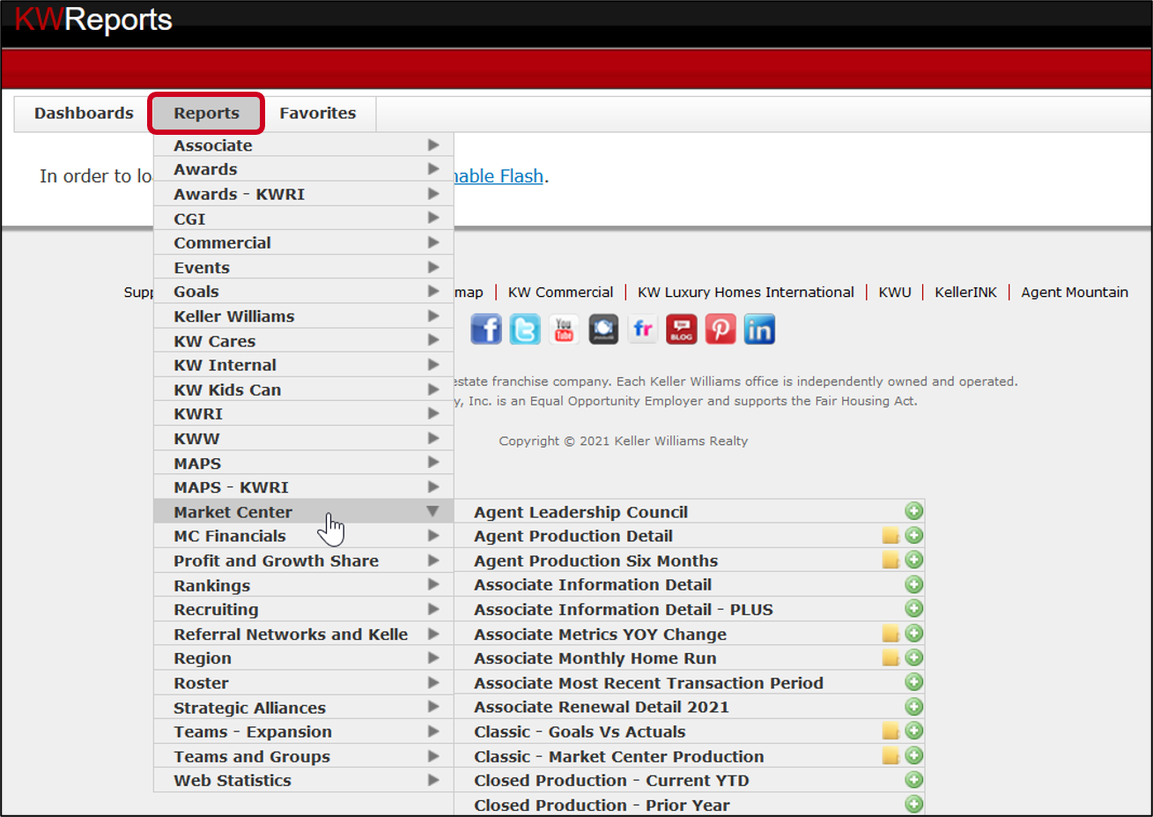Select the Market Center menu item
The image size is (1153, 817).
[304, 511]
